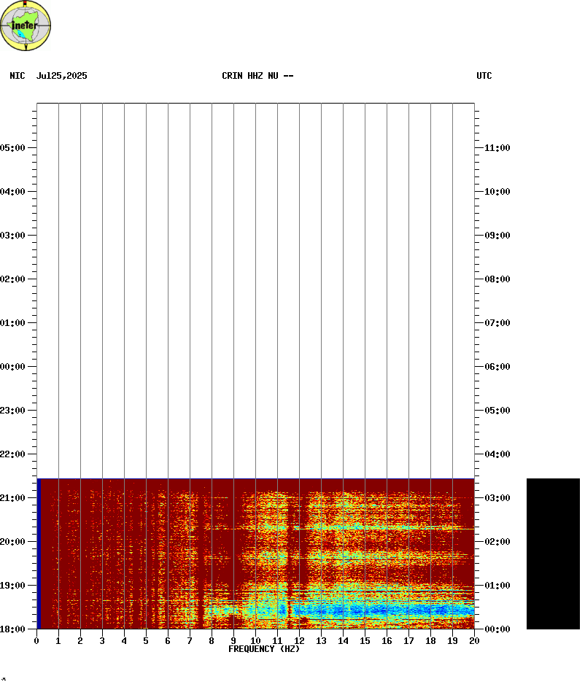Viewport: 585px width, 687px height.
Task: Click frequency axis tick label 12
Action: pyautogui.click(x=299, y=641)
